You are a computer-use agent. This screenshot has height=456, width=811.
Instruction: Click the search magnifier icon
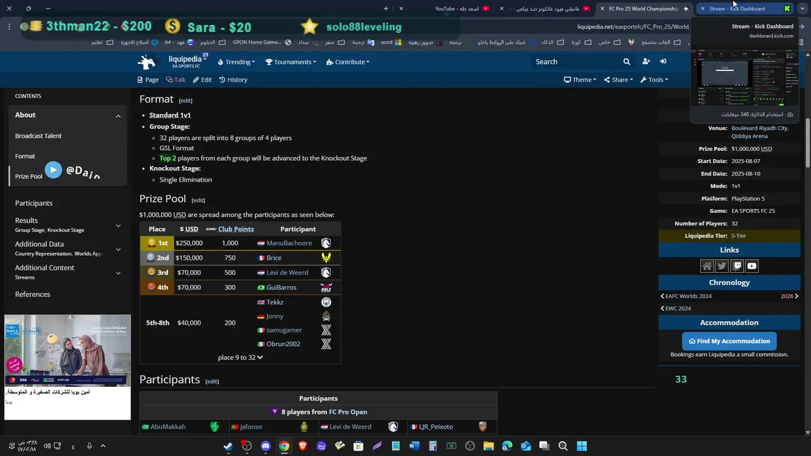coord(627,61)
